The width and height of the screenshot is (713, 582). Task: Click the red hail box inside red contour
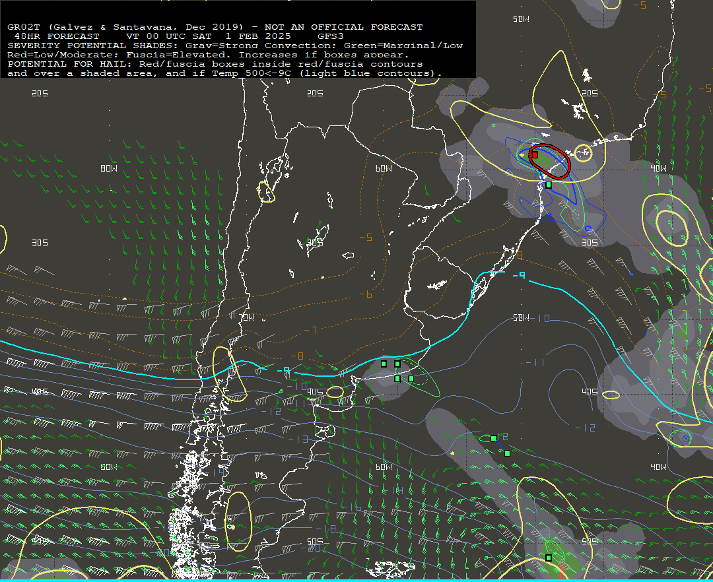click(535, 155)
